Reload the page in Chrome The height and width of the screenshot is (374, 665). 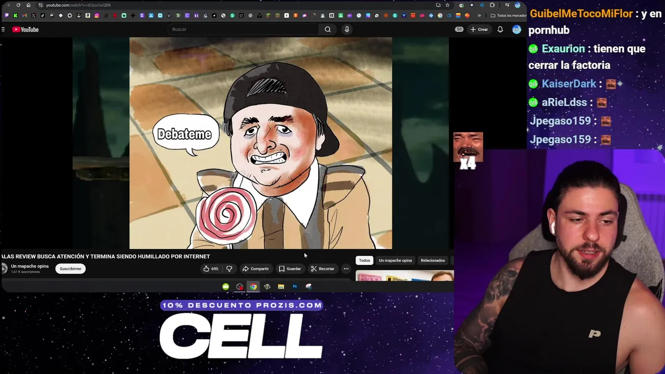[x=18, y=5]
